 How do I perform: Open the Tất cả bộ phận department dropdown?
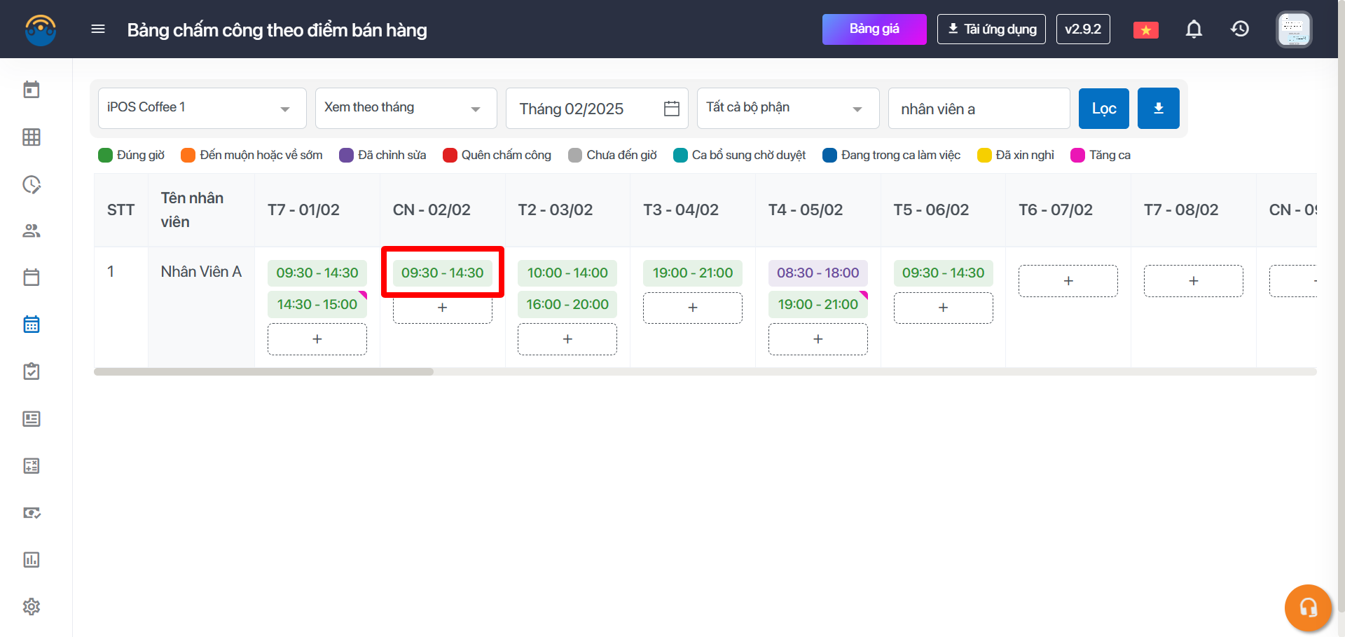(x=787, y=108)
